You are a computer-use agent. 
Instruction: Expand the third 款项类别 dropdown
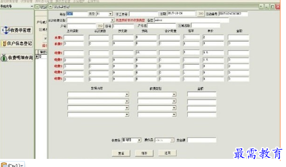coord(174,108)
